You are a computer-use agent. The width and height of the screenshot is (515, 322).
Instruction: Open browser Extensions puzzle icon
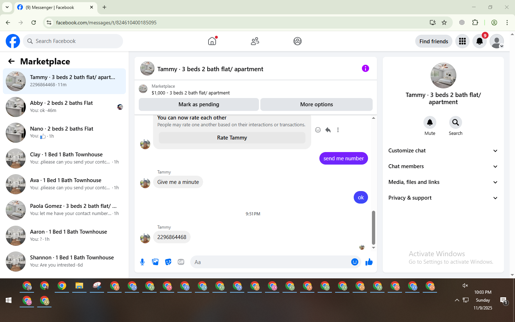pyautogui.click(x=475, y=23)
